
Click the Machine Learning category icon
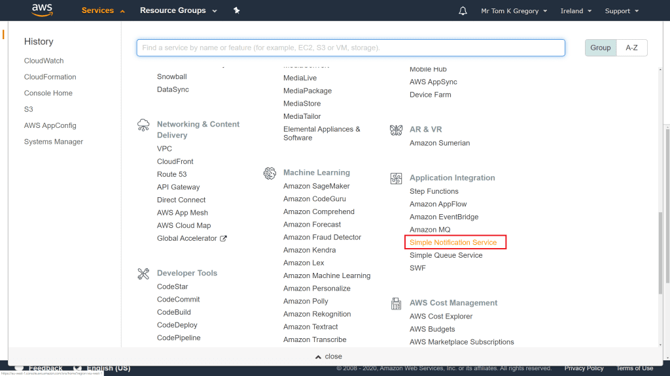point(270,173)
